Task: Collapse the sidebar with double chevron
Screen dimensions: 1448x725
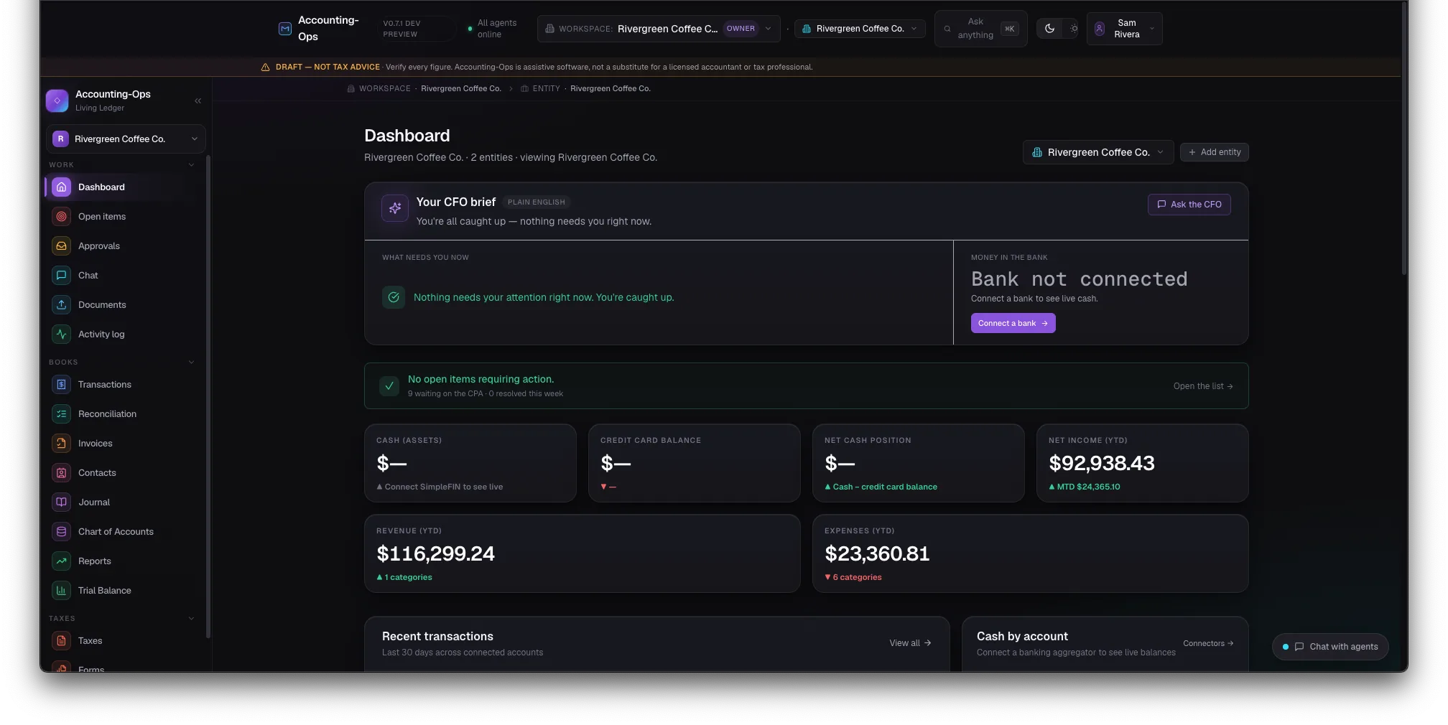Action: (x=198, y=100)
